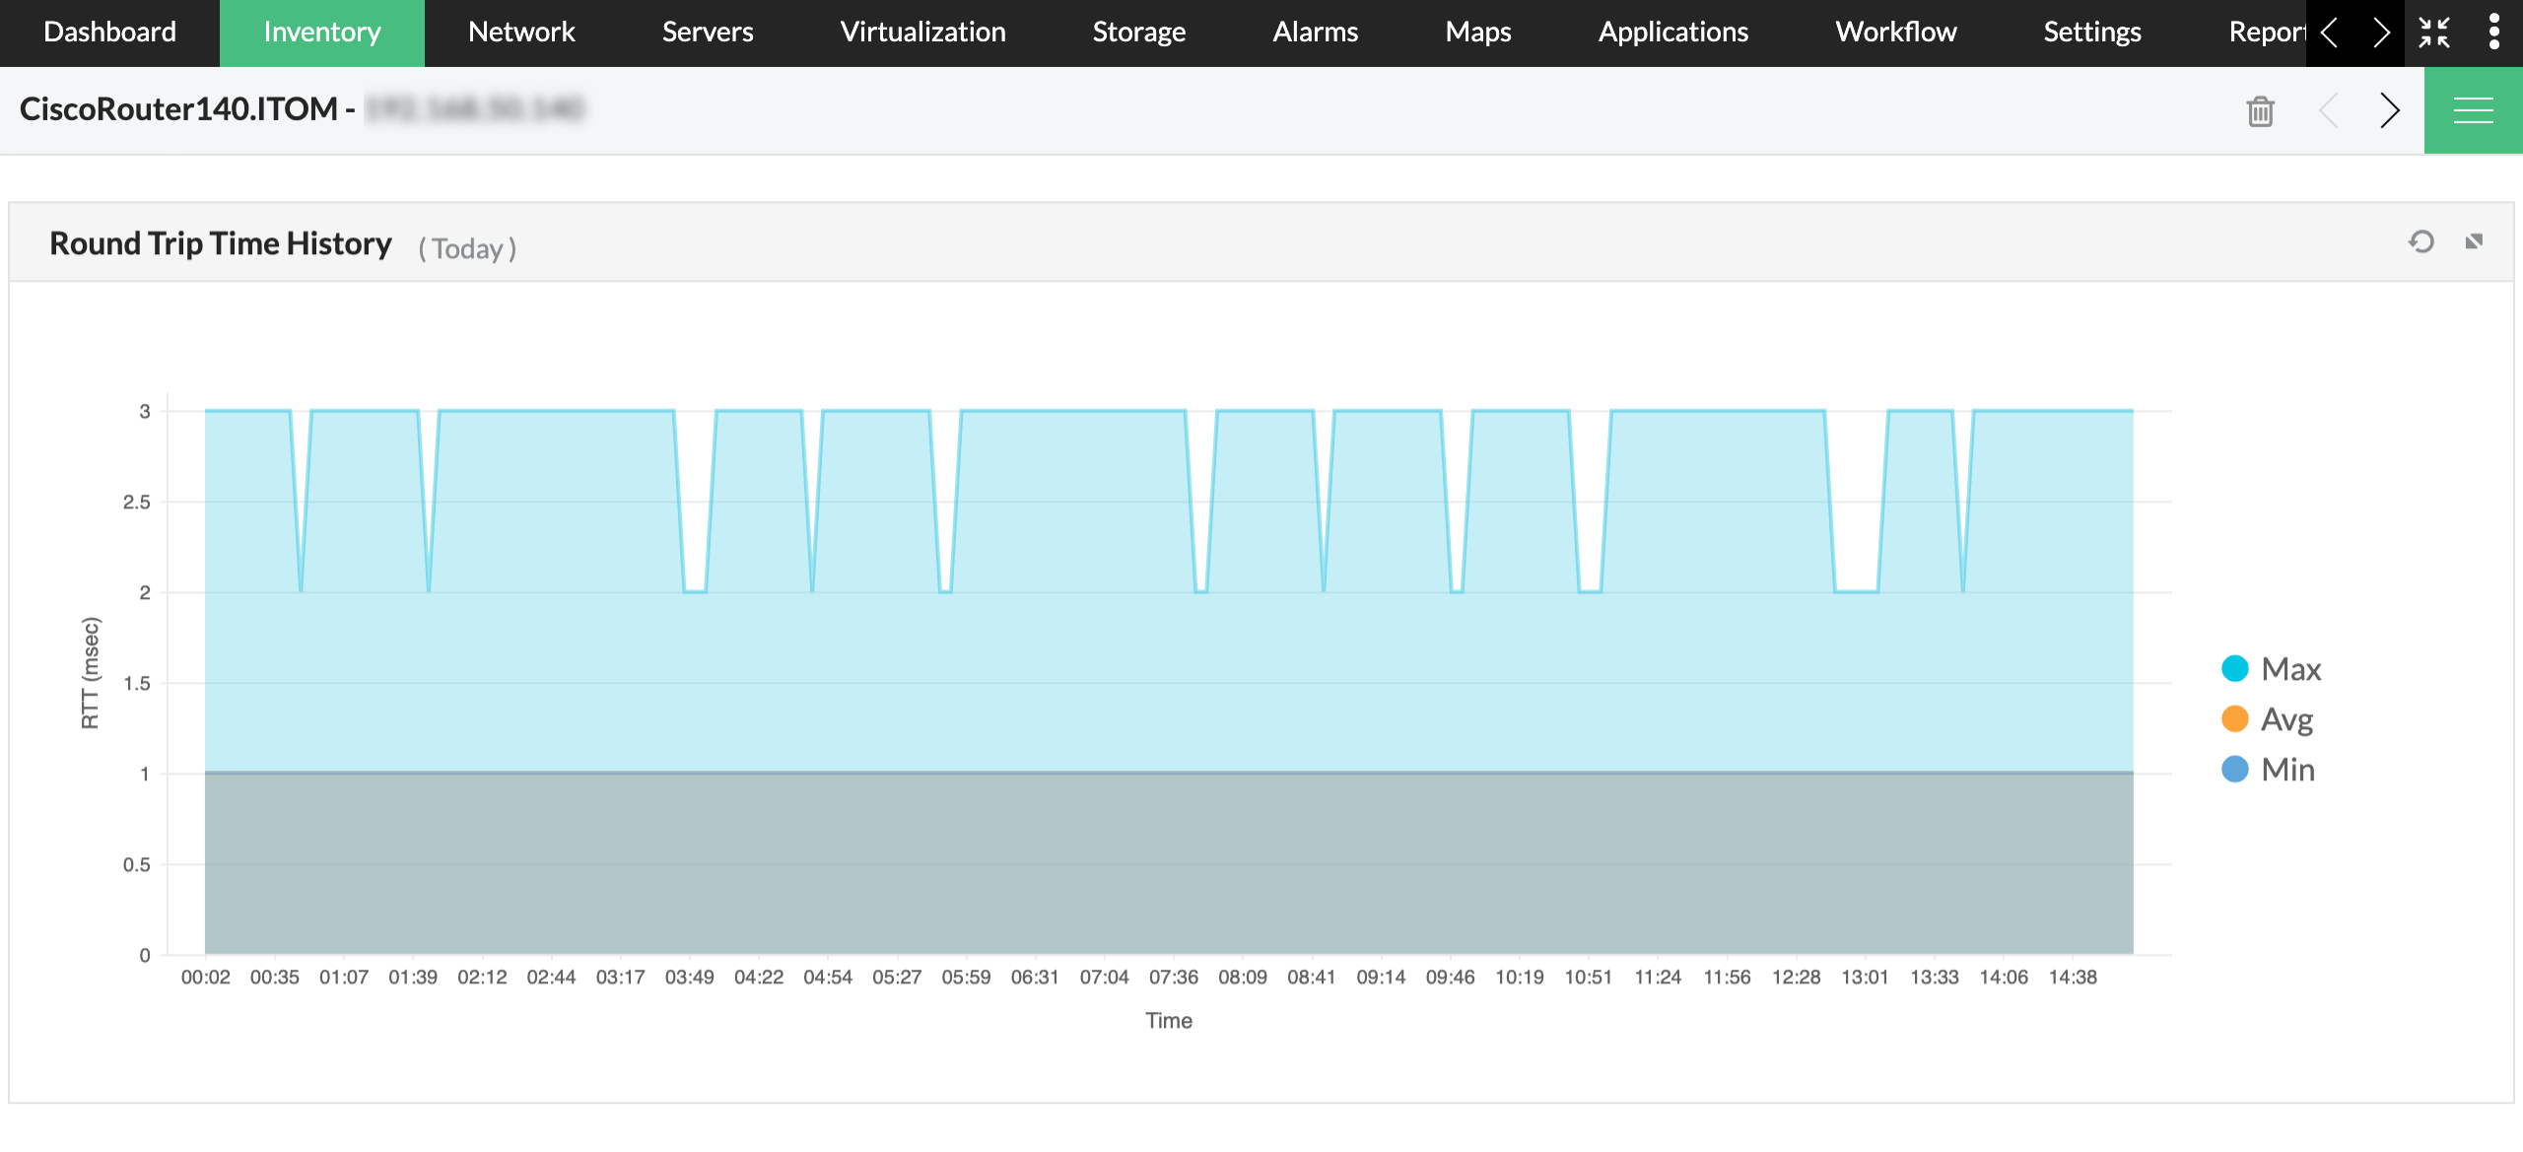The image size is (2523, 1152).
Task: Click chart area near 07:04 time mark
Action: 1104,690
